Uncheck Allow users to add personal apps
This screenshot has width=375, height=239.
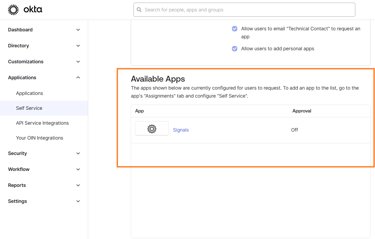pos(235,49)
